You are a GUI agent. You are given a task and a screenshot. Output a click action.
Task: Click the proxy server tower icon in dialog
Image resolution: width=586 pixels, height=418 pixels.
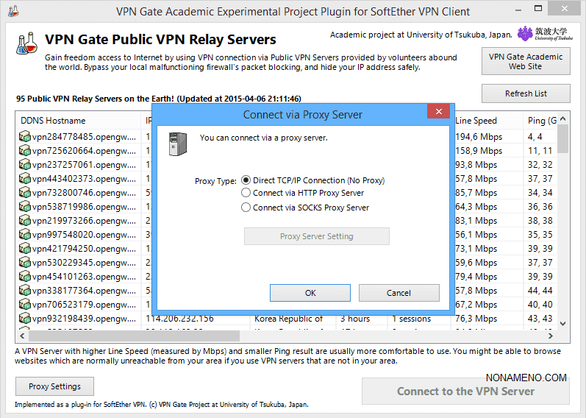pyautogui.click(x=178, y=144)
